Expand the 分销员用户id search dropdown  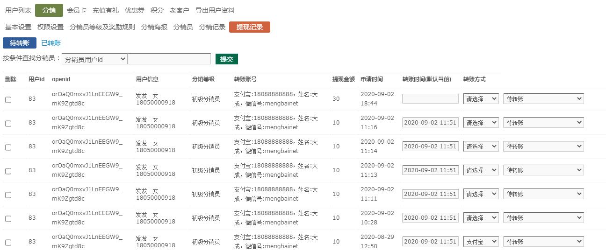coord(94,59)
